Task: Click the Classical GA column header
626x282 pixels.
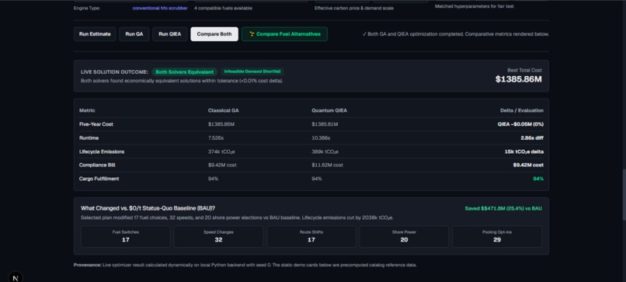Action: click(223, 110)
